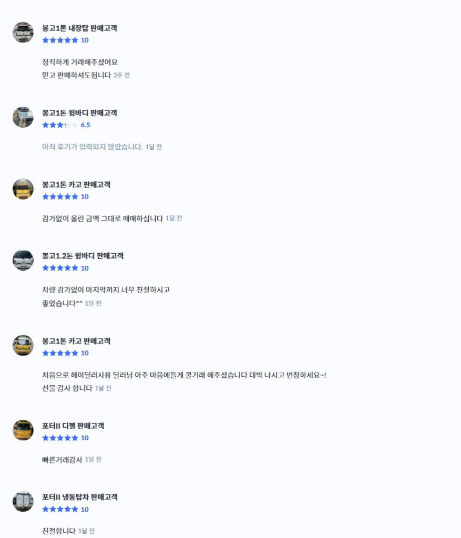Click the star rating under 포터II 냉동탑차

(65, 509)
